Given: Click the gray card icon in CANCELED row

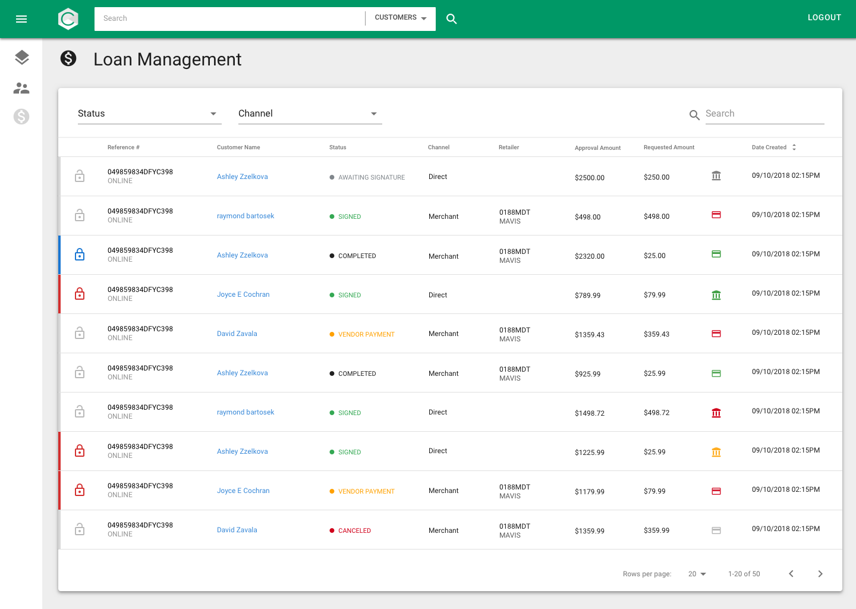Looking at the screenshot, I should (716, 530).
